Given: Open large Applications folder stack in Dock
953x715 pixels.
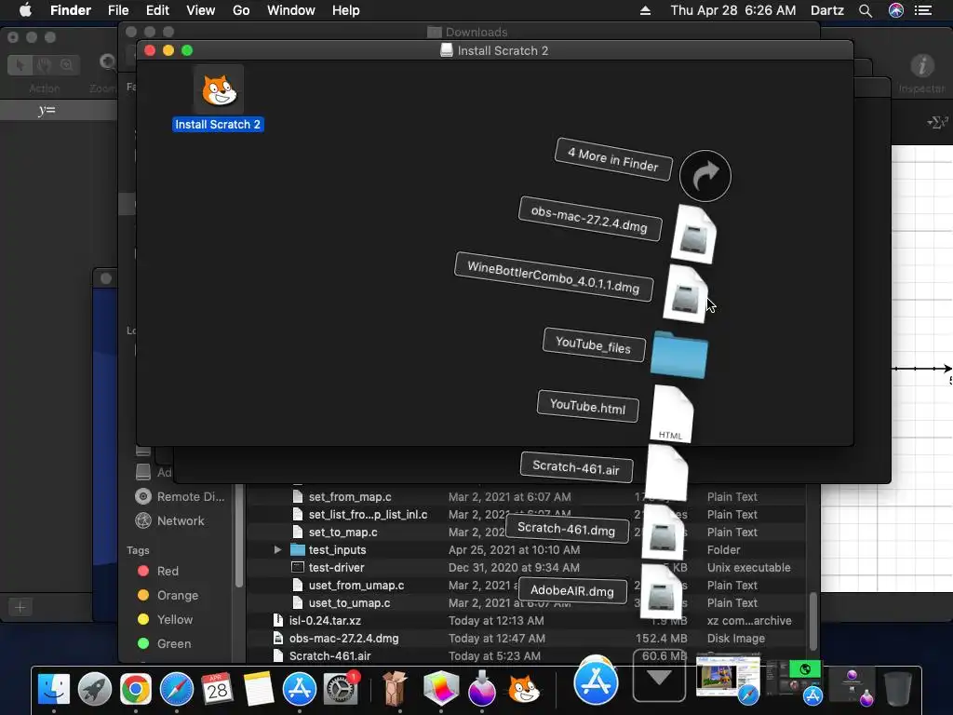Looking at the screenshot, I should (x=597, y=681).
